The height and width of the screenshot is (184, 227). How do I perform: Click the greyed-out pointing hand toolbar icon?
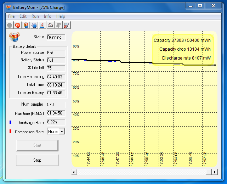click(58, 25)
